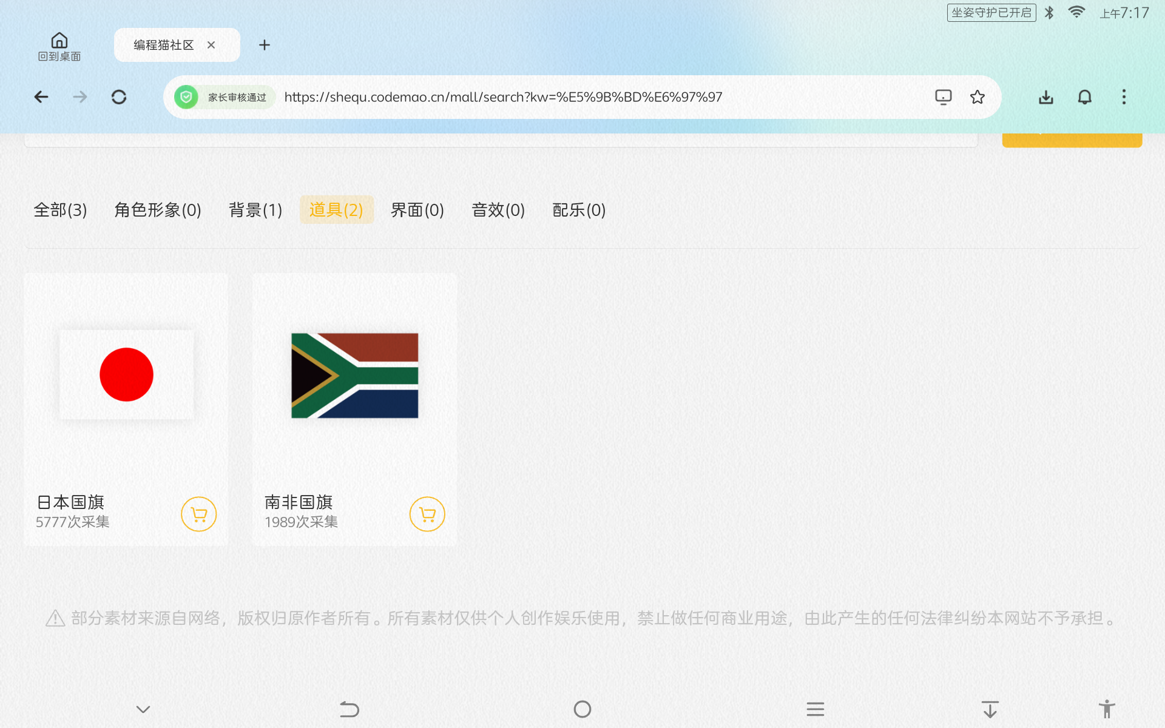The height and width of the screenshot is (728, 1165).
Task: Open a new browser tab with plus
Action: 265,45
